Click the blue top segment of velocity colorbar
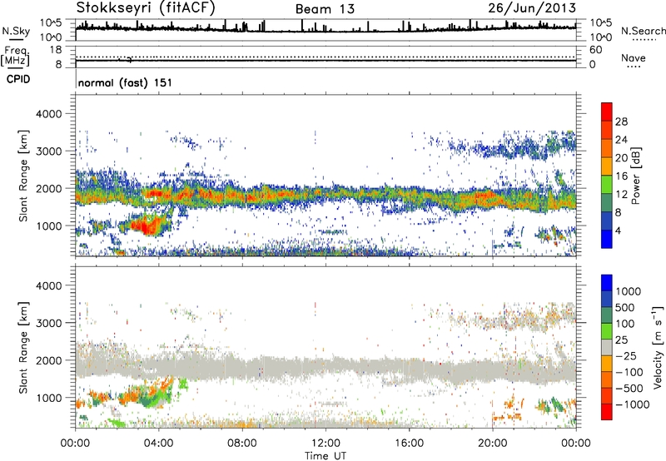The height and width of the screenshot is (461, 666). coord(607,283)
